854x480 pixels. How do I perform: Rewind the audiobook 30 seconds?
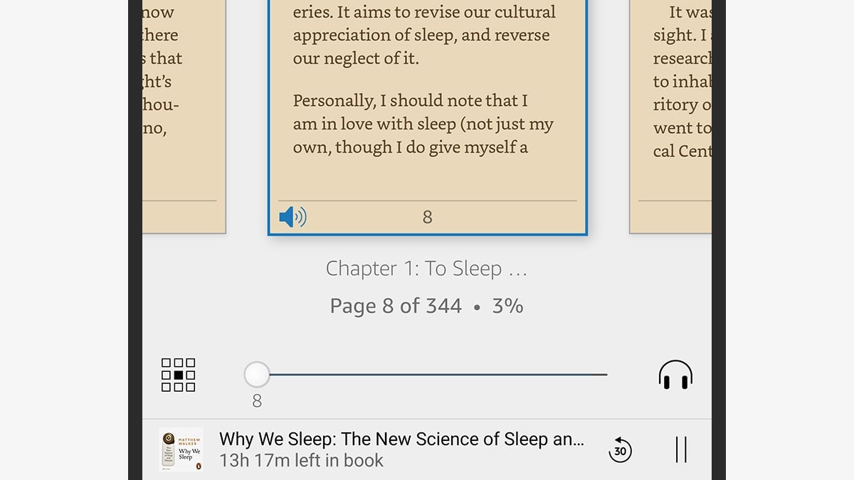point(620,450)
